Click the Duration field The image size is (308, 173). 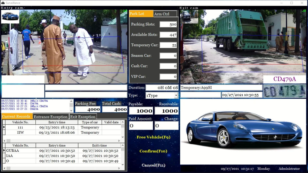(x=162, y=88)
